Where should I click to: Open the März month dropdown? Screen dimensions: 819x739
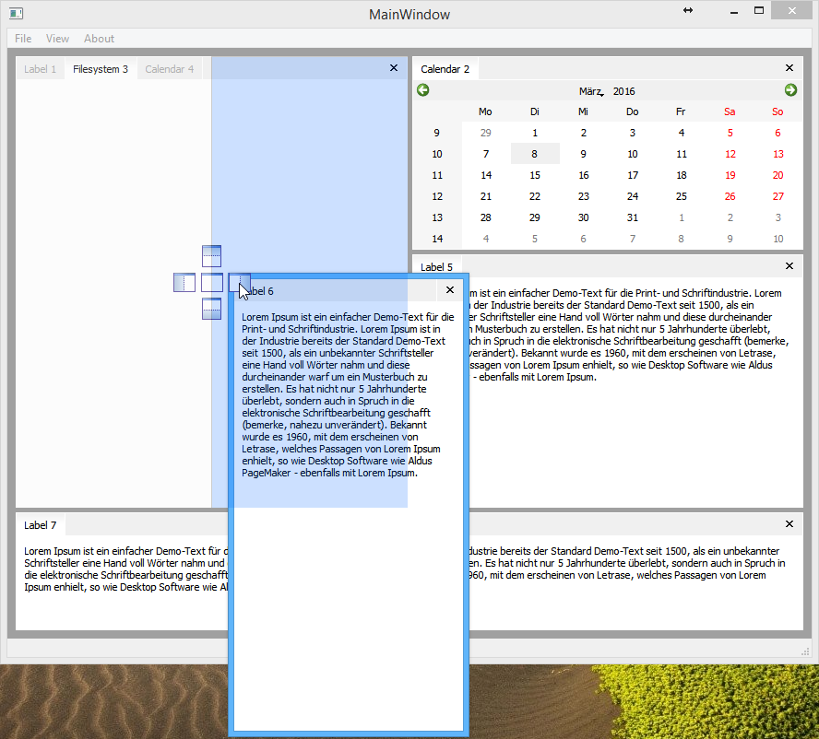592,91
